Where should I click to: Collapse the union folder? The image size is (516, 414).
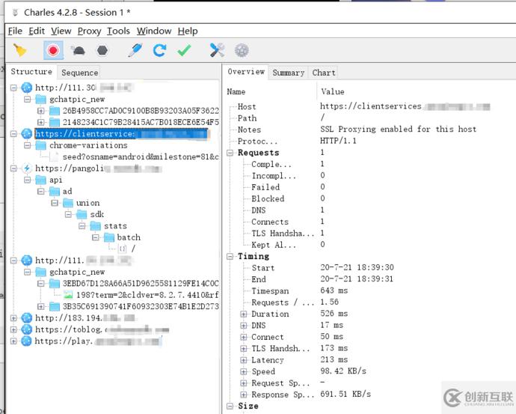(x=55, y=203)
